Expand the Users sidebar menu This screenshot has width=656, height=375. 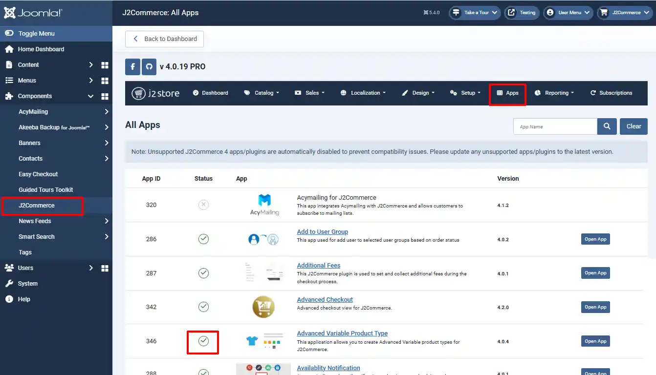[91, 268]
